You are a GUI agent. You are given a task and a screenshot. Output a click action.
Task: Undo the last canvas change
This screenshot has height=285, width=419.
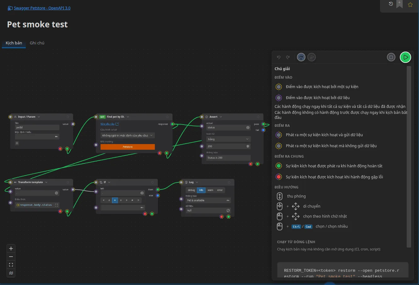click(279, 57)
